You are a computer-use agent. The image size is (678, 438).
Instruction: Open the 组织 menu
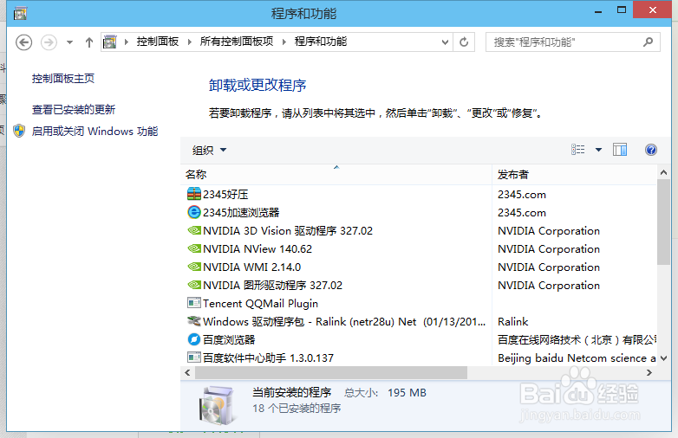209,150
